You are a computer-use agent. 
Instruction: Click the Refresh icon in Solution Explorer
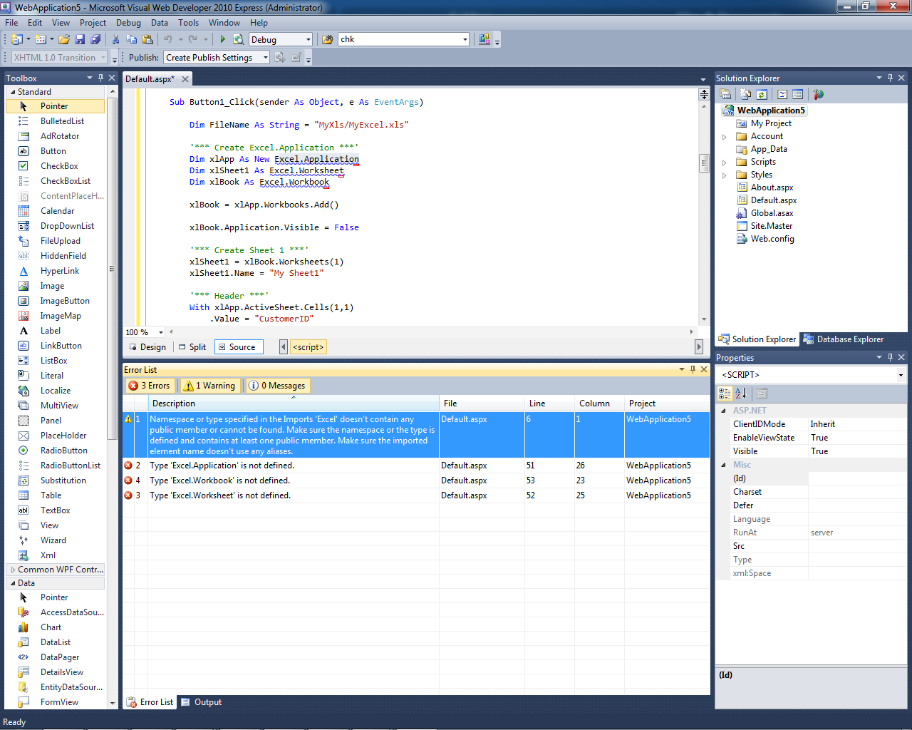pos(762,94)
